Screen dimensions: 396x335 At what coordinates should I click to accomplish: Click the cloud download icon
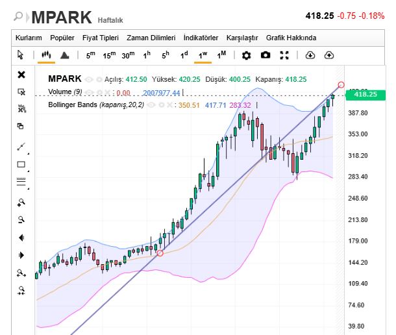310,55
